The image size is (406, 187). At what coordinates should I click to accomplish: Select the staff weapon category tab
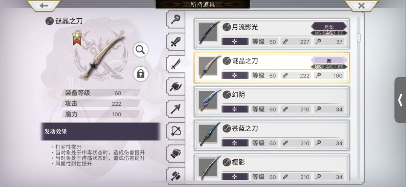pos(176,19)
